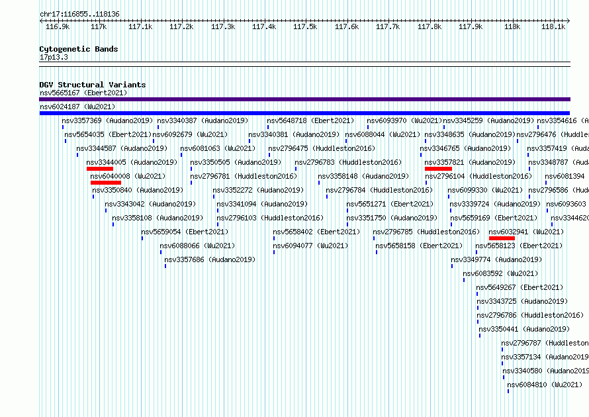589x417 pixels.
Task: Open nsv2796104 (Huddleston2016) label
Action: point(479,176)
